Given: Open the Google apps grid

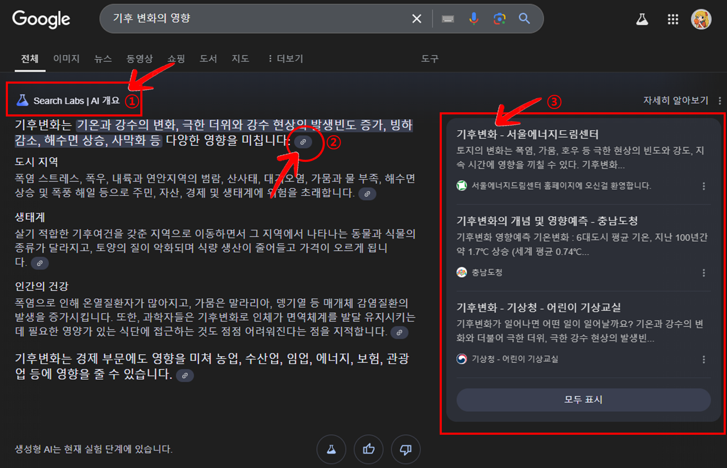Looking at the screenshot, I should pos(673,19).
